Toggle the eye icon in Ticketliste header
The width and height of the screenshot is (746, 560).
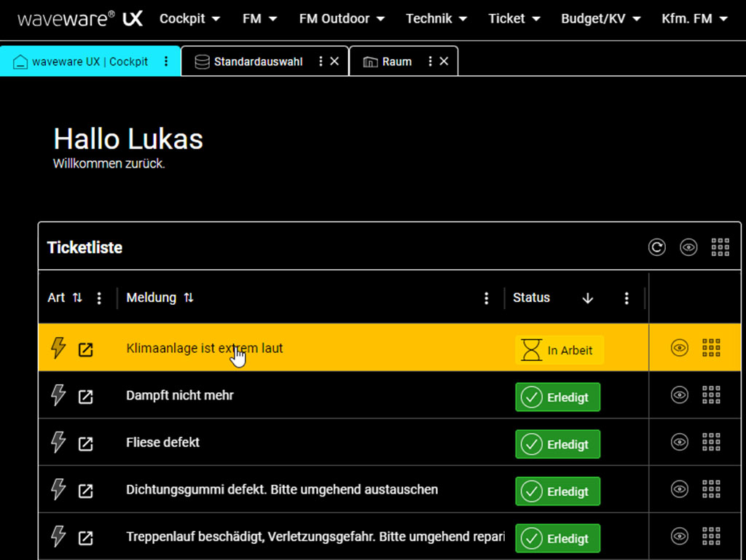click(x=688, y=248)
